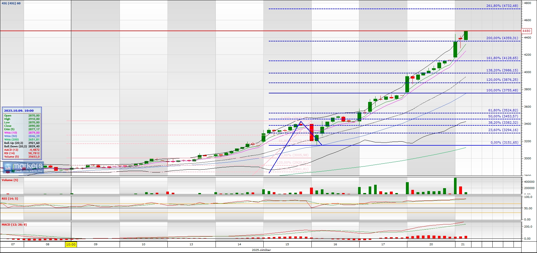The image size is (537, 253).
Task: Click the markers.hu logo watermark
Action: coord(23,167)
